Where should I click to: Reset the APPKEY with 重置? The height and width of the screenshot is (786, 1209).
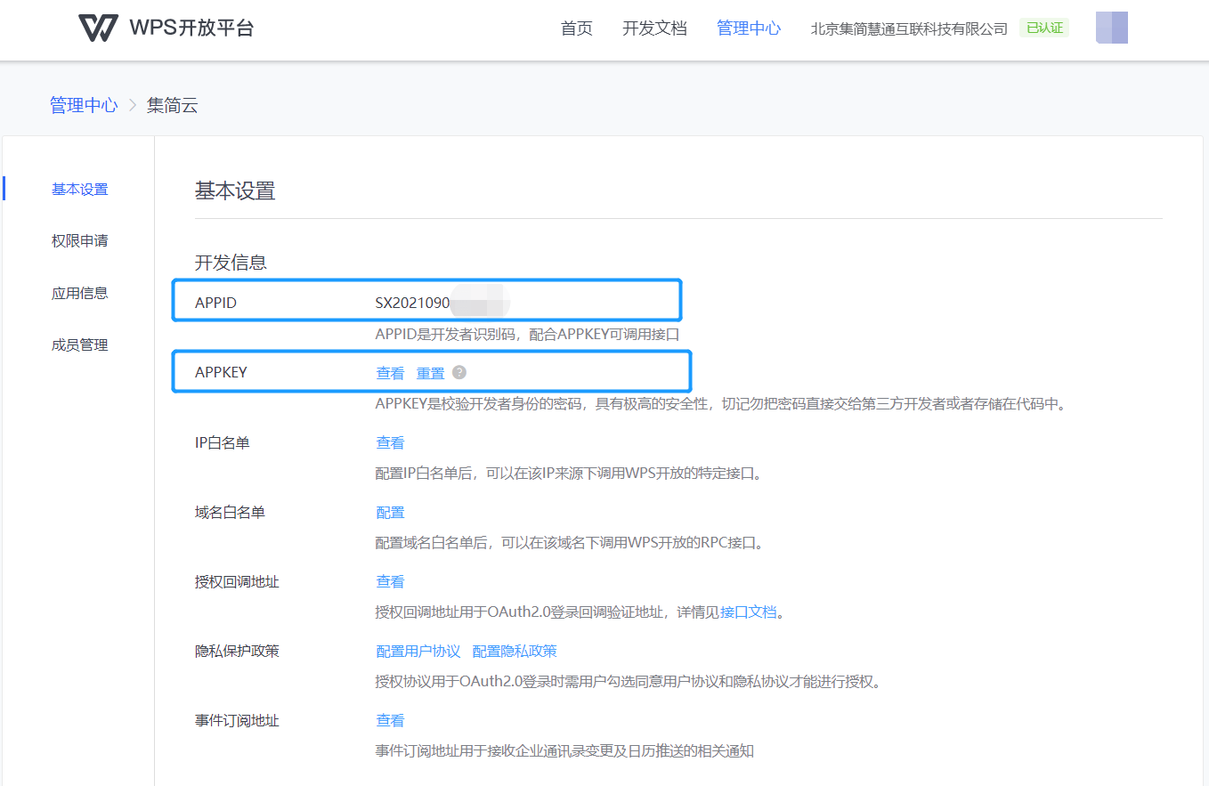pos(431,372)
